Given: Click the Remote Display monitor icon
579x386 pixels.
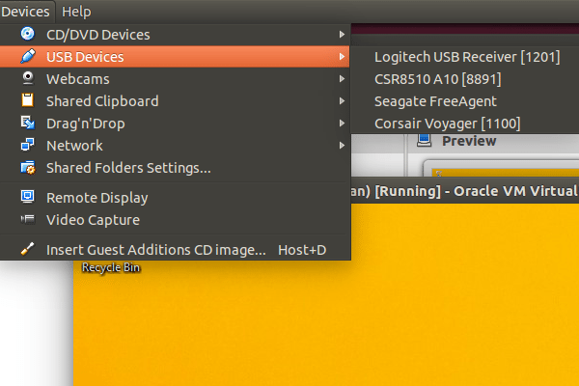Looking at the screenshot, I should pos(28,197).
